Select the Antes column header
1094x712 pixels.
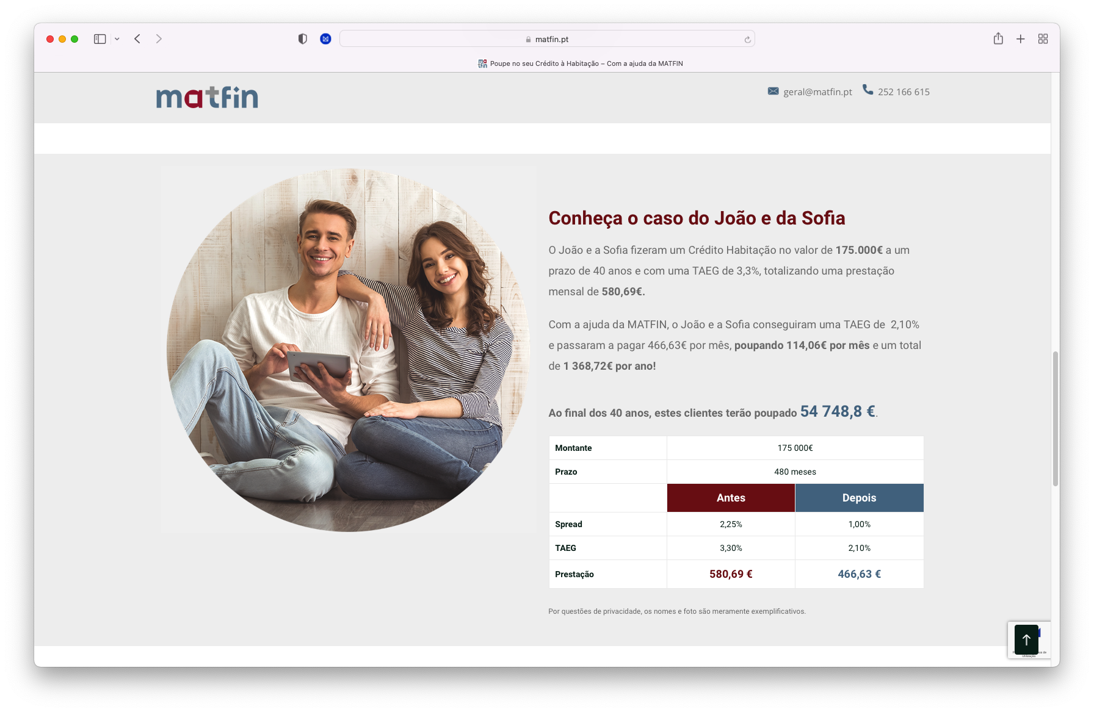[731, 498]
